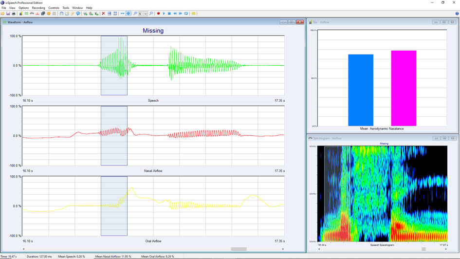
Task: Click the horizontal double-arrow toolbar icon
Action: click(122, 14)
